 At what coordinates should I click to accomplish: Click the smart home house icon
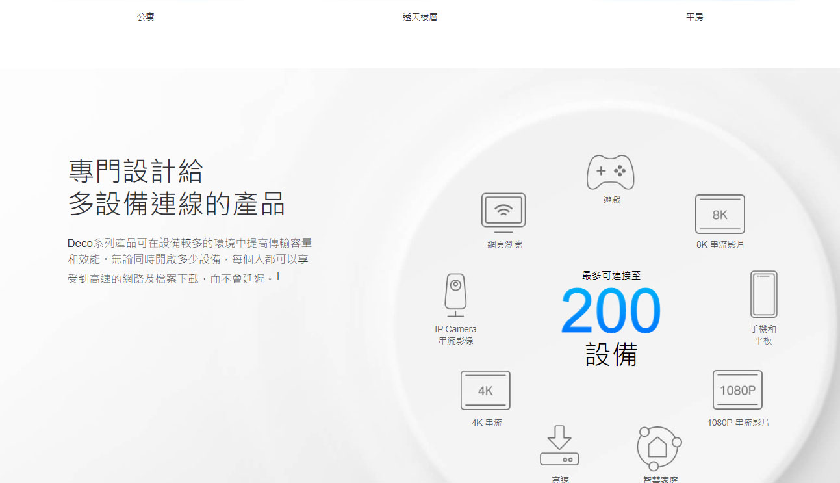pyautogui.click(x=659, y=447)
